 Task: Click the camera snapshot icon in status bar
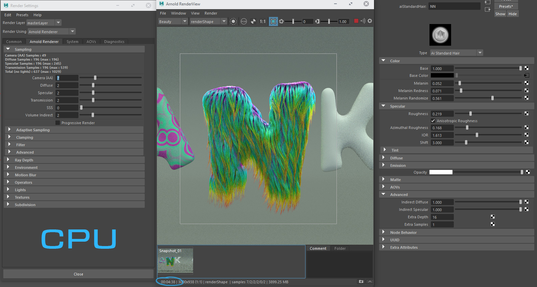[361, 282]
